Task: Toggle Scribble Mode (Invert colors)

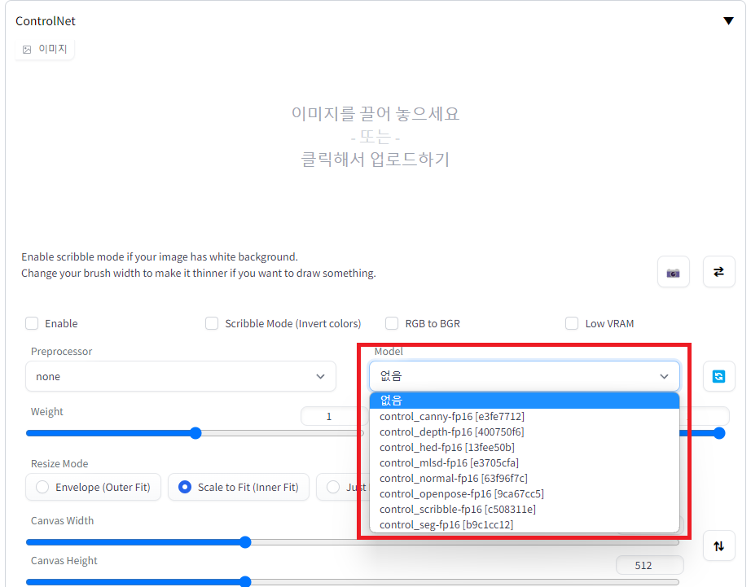Action: tap(212, 323)
